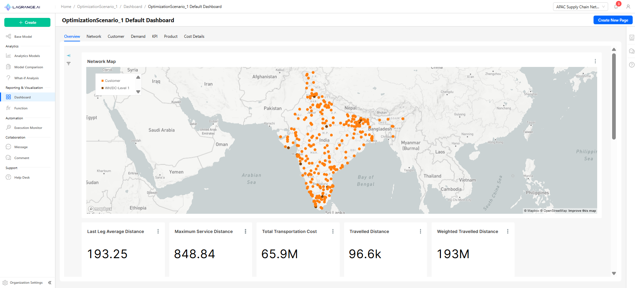The image size is (635, 288).
Task: Toggle Customer legend entry on map
Action: [112, 81]
